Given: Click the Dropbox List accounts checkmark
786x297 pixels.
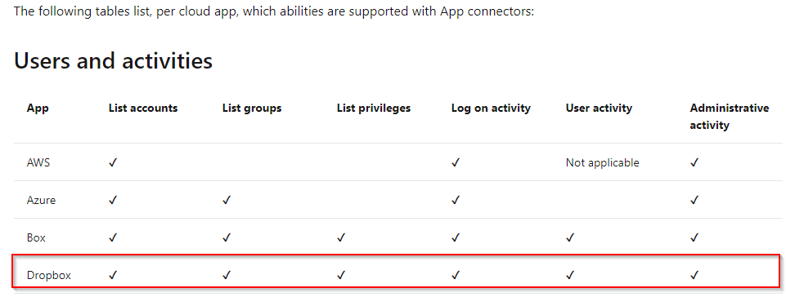Looking at the screenshot, I should (113, 274).
